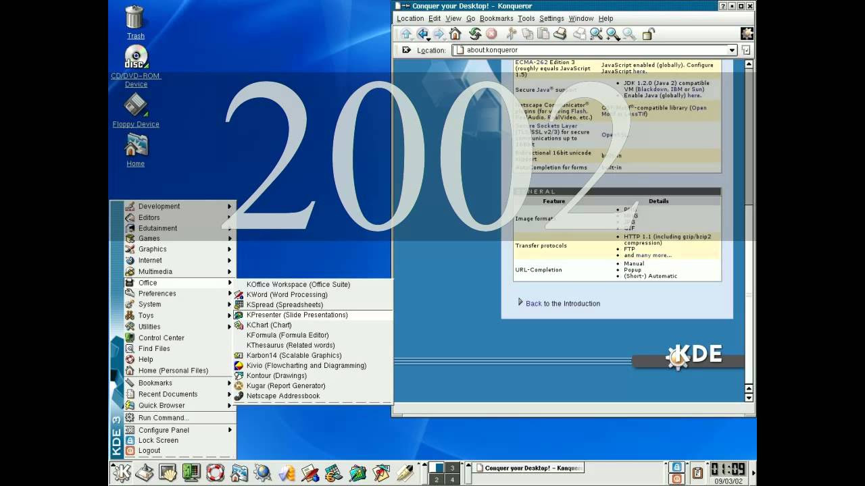Launch Konqueror web browser globe from panel
The height and width of the screenshot is (486, 865).
click(x=263, y=473)
